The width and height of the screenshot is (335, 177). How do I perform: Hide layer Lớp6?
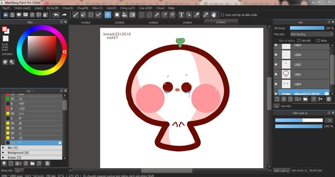pos(276,55)
